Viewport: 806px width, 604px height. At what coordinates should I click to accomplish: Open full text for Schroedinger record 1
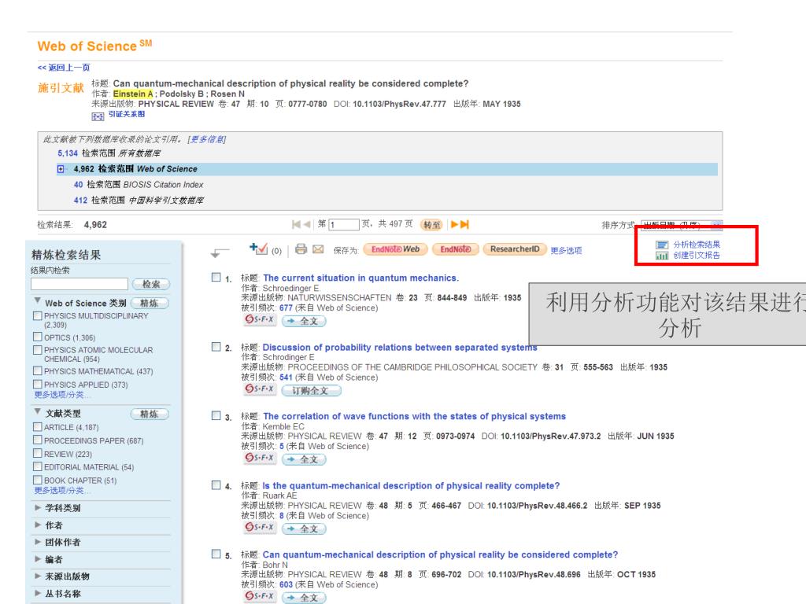click(304, 321)
